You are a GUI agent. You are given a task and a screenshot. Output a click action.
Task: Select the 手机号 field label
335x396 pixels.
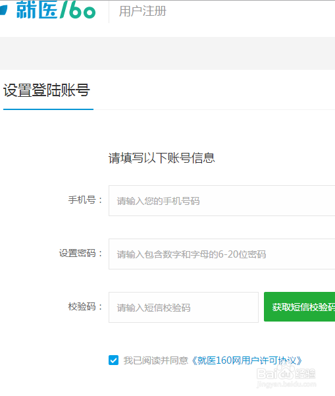coord(85,200)
